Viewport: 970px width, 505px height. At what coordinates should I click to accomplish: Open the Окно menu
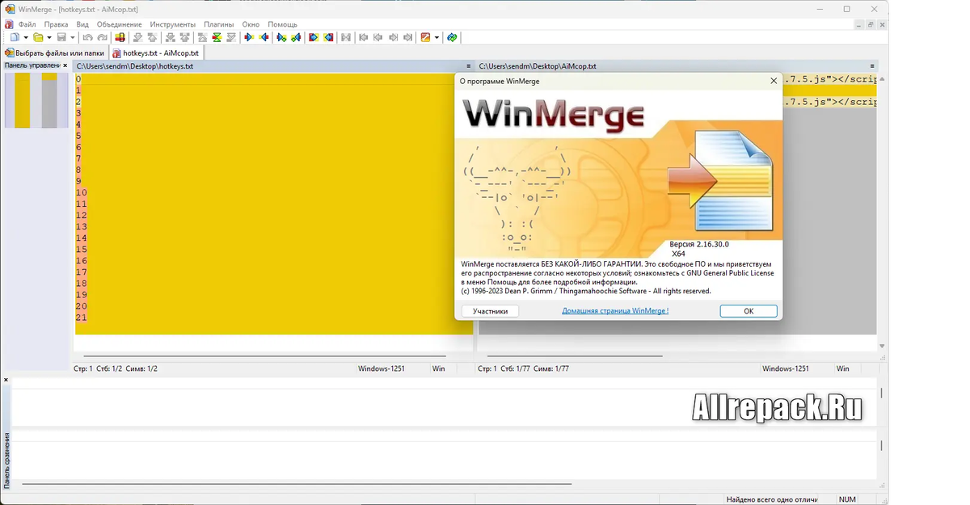click(x=251, y=24)
